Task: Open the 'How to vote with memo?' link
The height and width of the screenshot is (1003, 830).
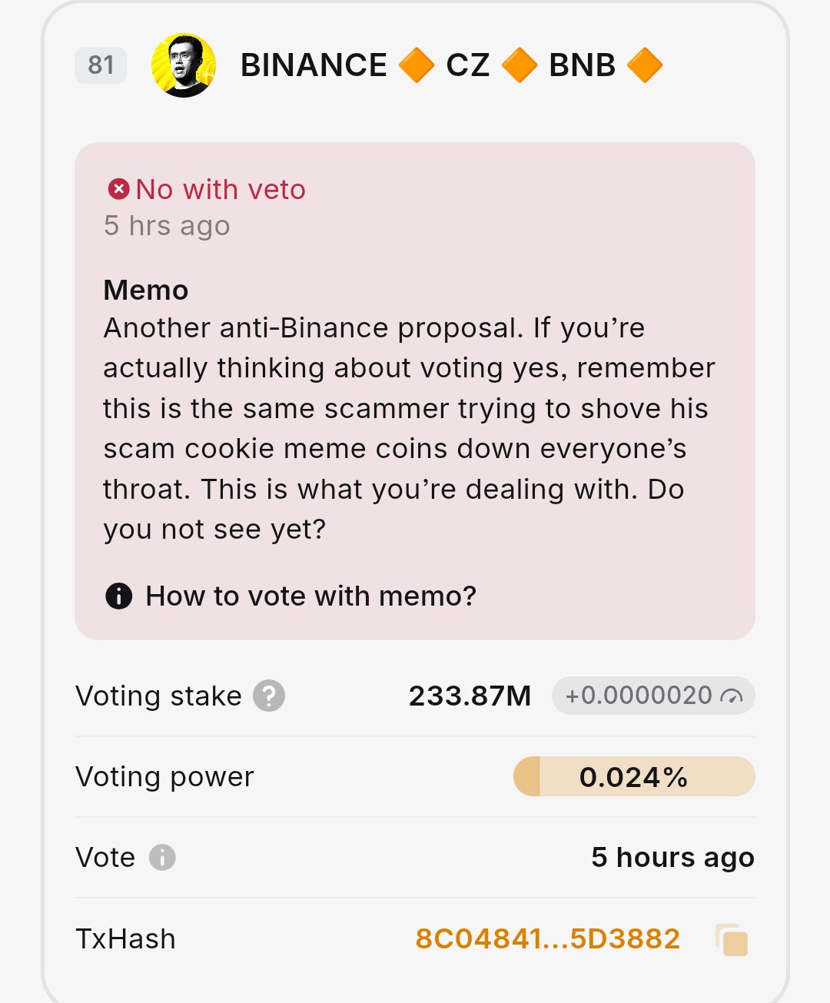Action: click(x=310, y=596)
